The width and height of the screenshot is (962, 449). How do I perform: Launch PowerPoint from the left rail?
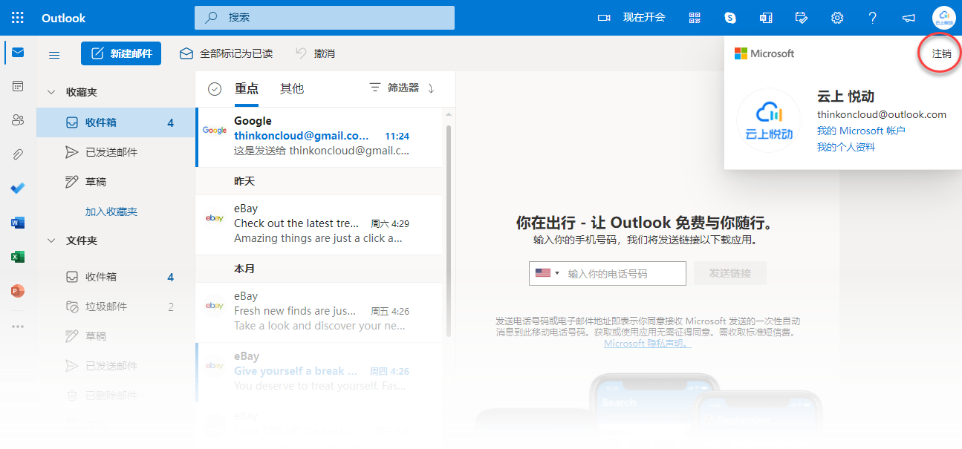(18, 291)
